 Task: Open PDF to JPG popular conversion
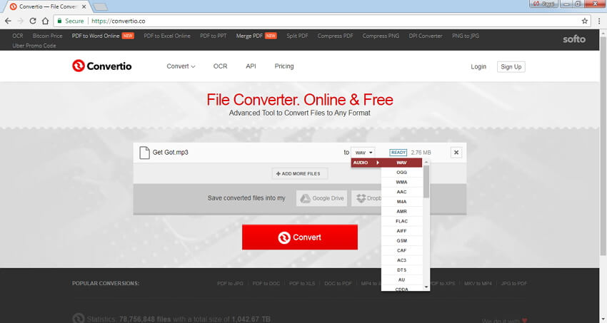[x=230, y=284]
